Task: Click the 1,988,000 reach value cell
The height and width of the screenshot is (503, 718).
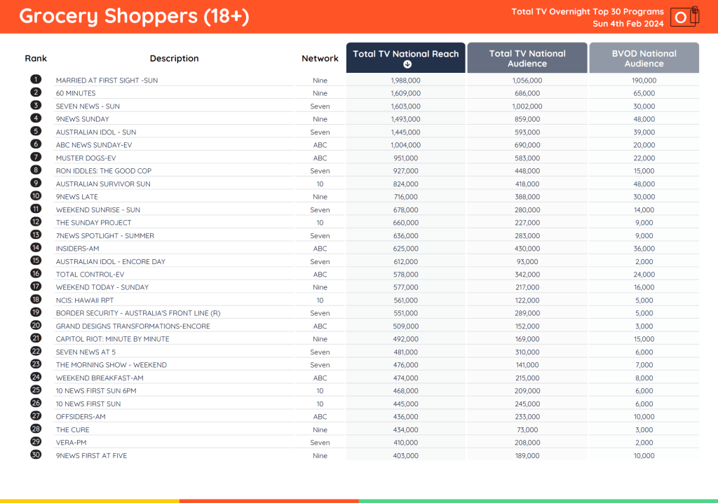Action: (406, 81)
